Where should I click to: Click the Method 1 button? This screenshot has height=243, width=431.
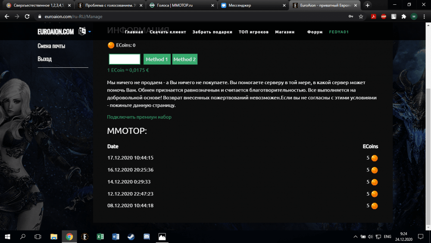click(x=157, y=59)
